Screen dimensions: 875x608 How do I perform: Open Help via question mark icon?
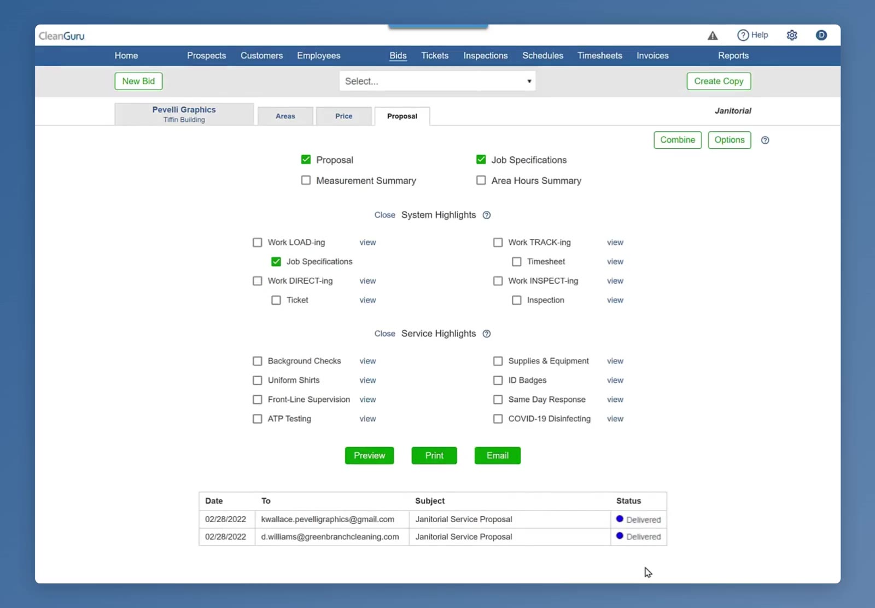tap(743, 35)
